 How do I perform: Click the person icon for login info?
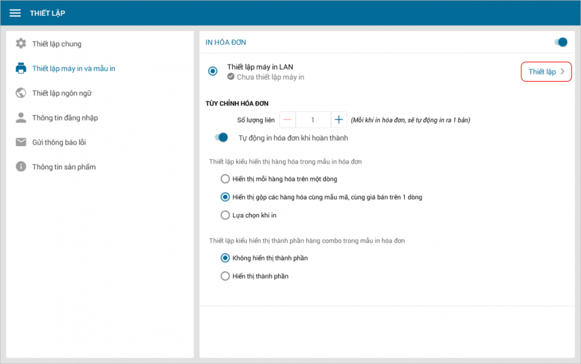coord(21,118)
